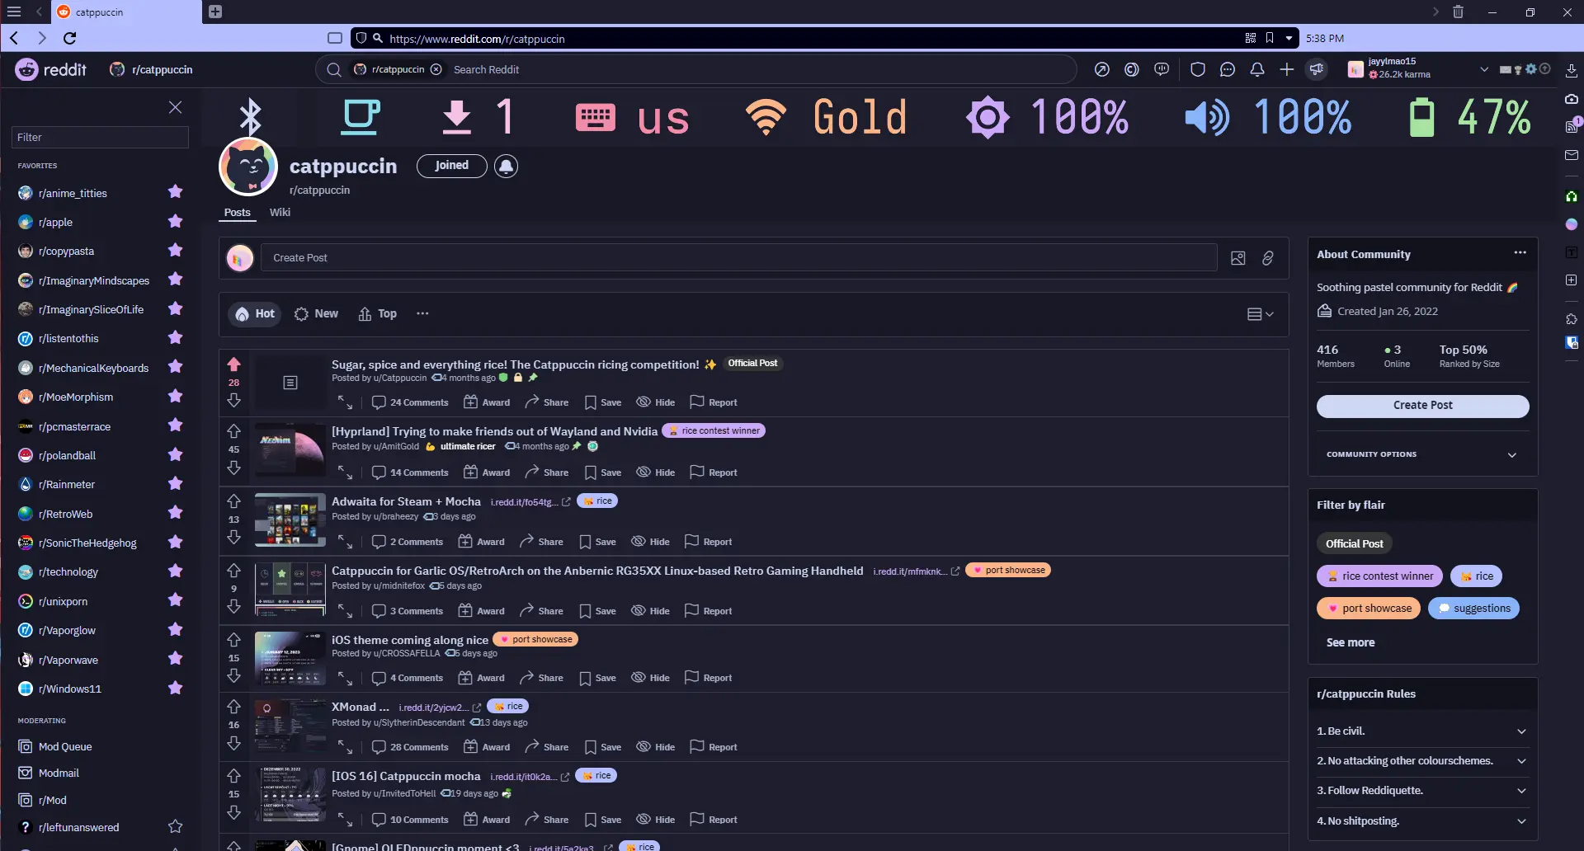Upvote the ricing competition official post
This screenshot has height=851, width=1584.
tap(234, 364)
